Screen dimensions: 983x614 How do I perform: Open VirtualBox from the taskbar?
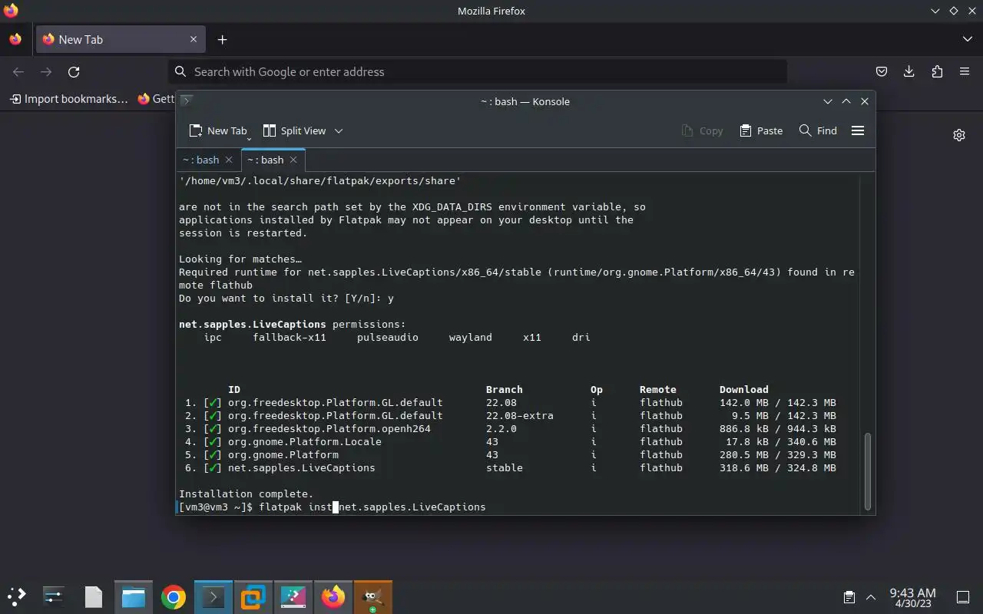[x=253, y=596]
